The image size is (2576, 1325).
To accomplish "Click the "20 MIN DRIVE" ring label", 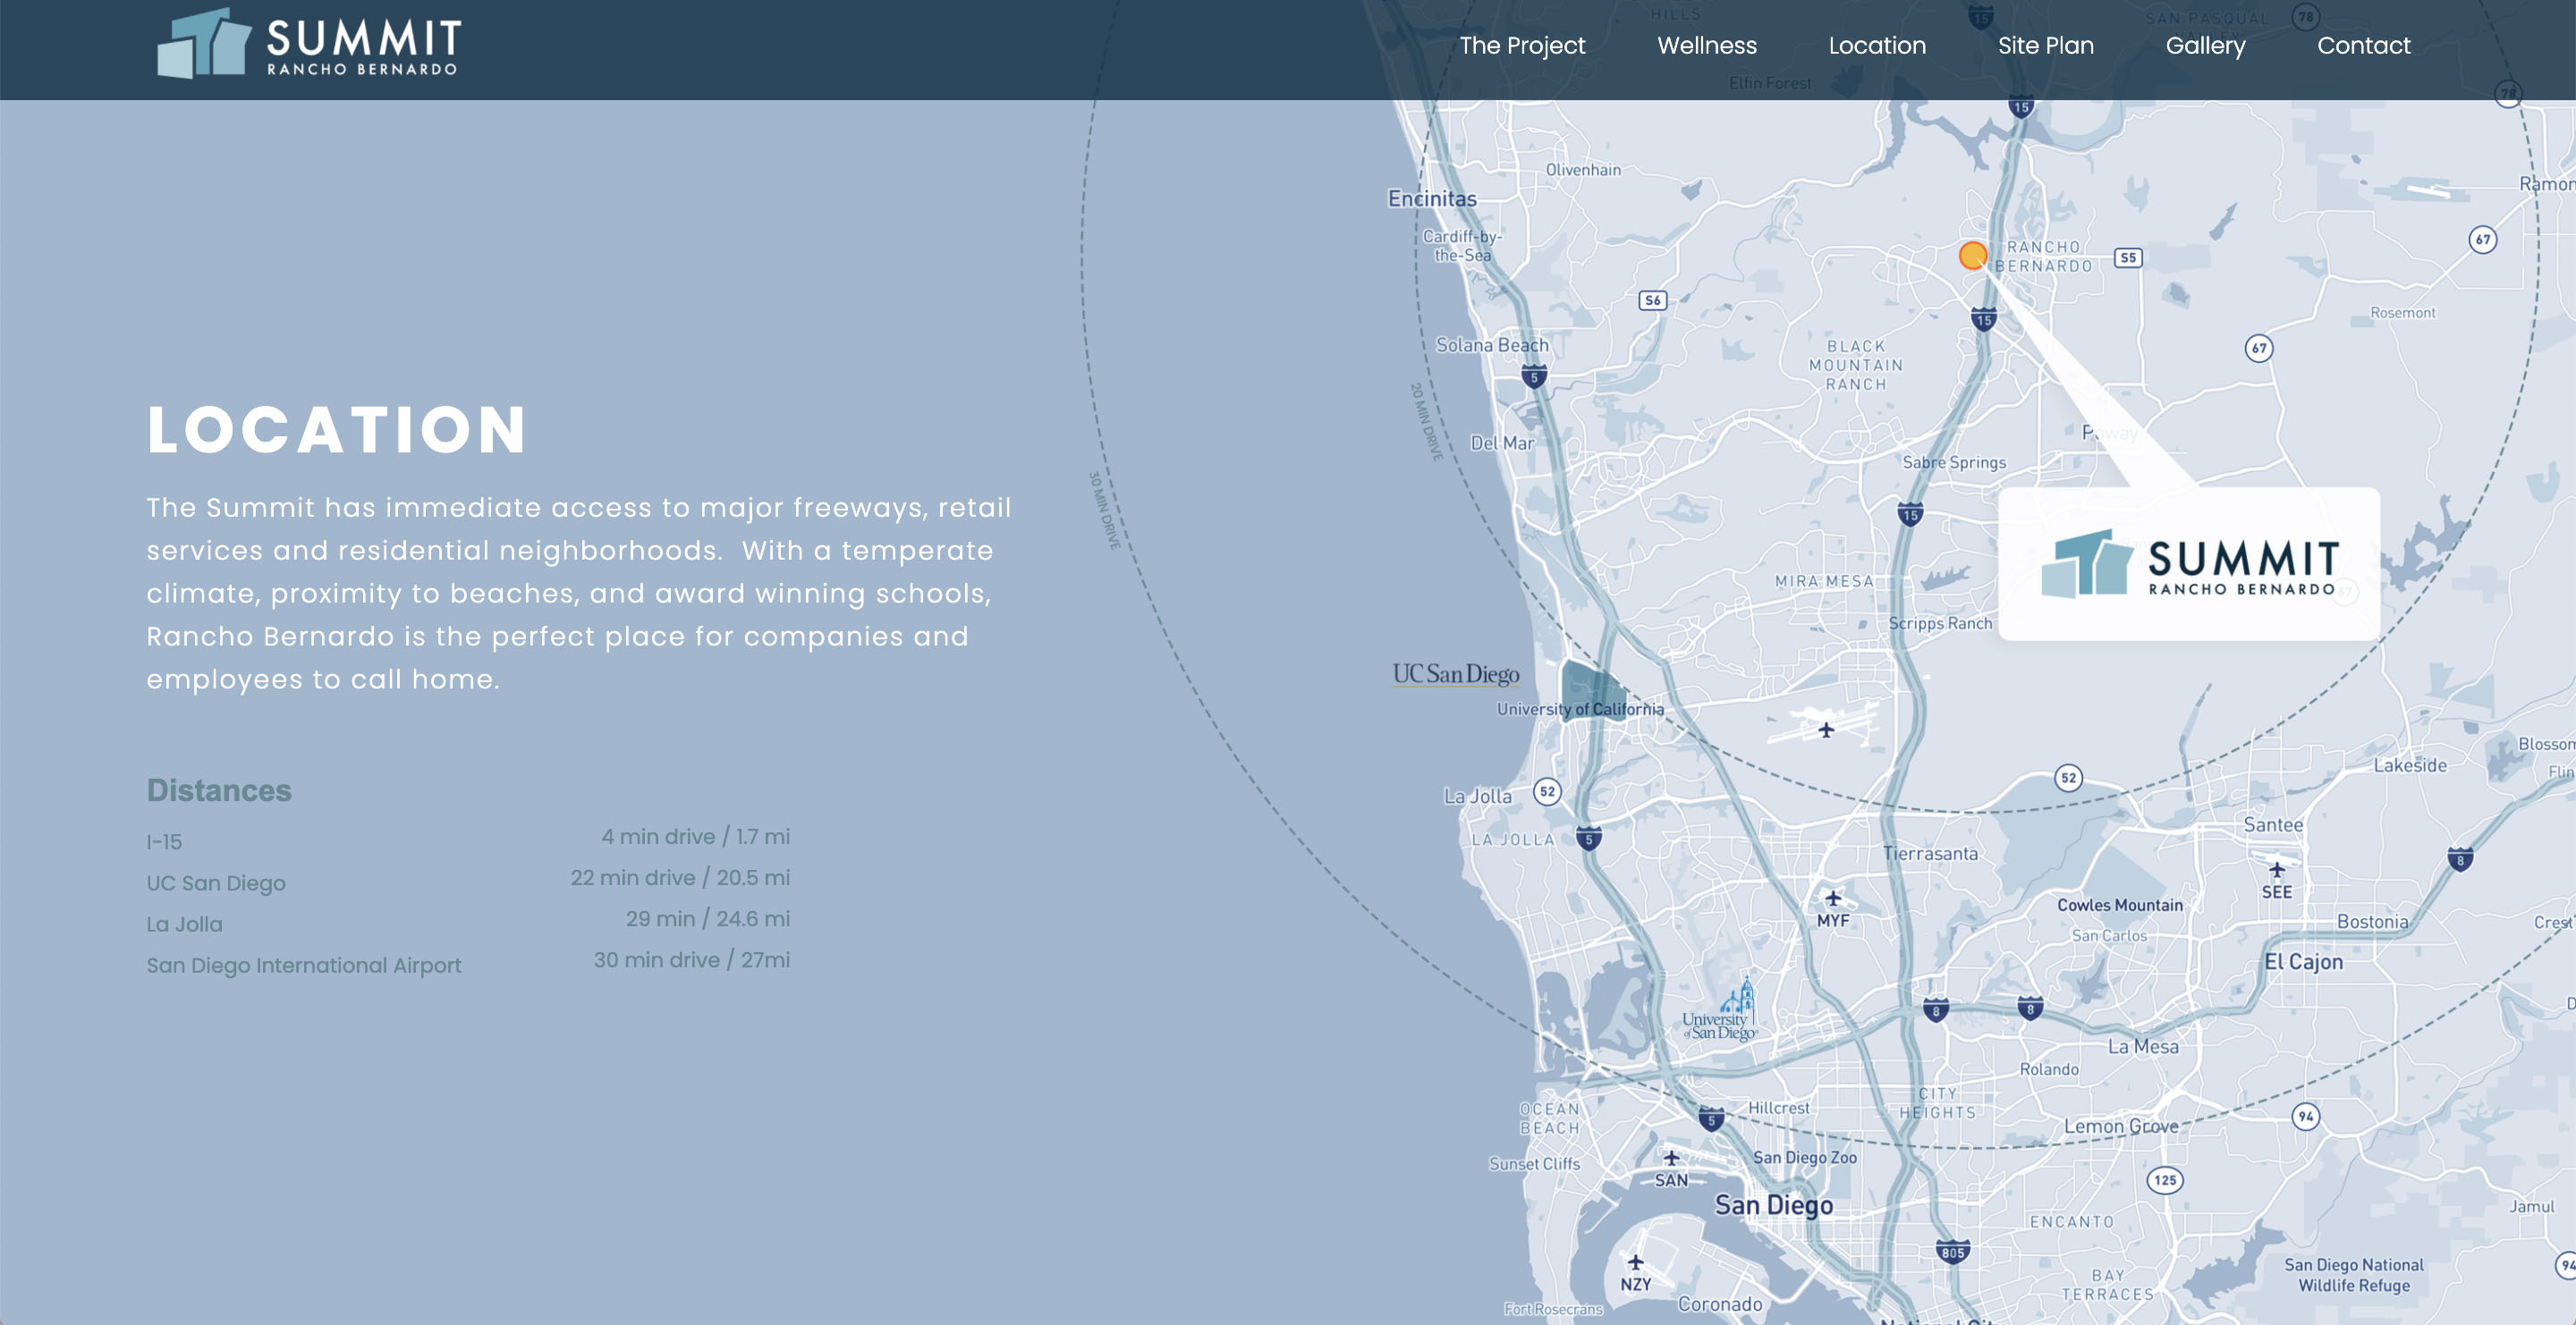I will click(1427, 421).
